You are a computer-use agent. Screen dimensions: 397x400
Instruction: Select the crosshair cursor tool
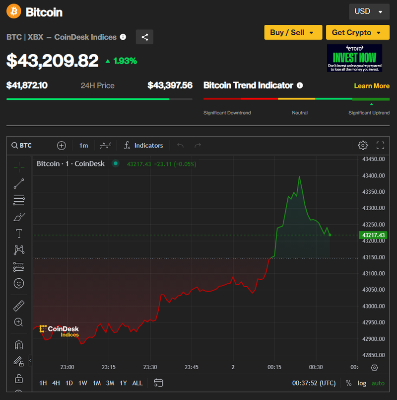(19, 166)
